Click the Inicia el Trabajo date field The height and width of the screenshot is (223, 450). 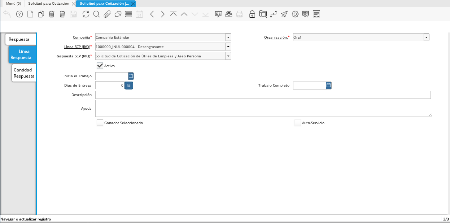pyautogui.click(x=112, y=76)
